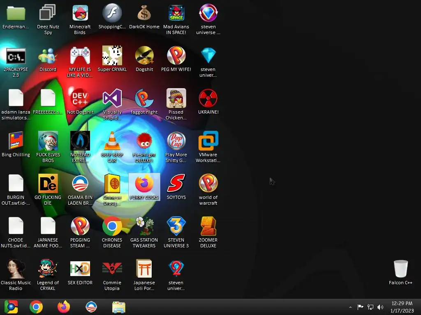The height and width of the screenshot is (315, 421).
Task: Click the Start button on taskbar
Action: click(x=11, y=307)
